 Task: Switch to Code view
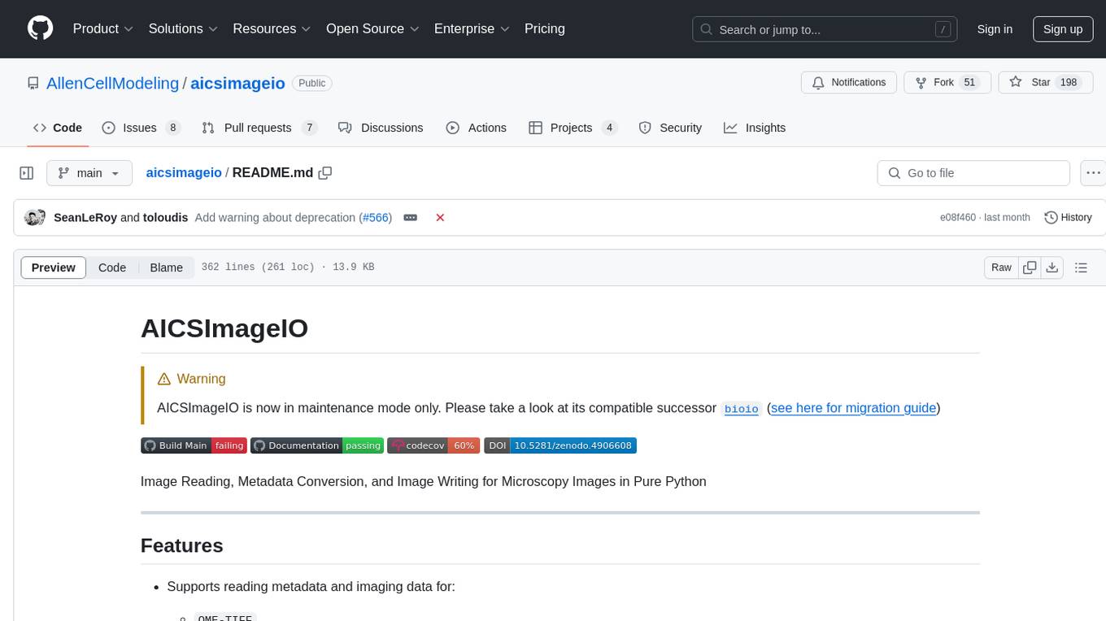pos(112,267)
